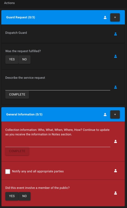127x208 pixels.
Task: Click user icon beside Describe the service request
Action: point(116,87)
